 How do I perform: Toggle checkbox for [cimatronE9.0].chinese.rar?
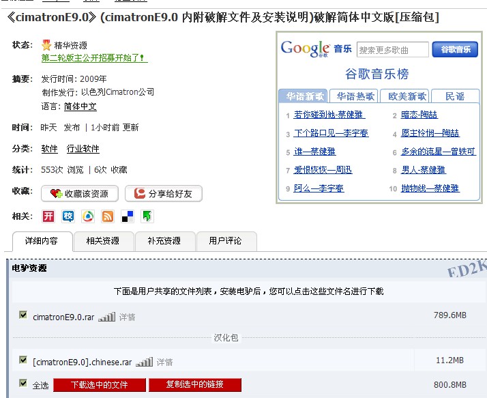[x=23, y=360]
